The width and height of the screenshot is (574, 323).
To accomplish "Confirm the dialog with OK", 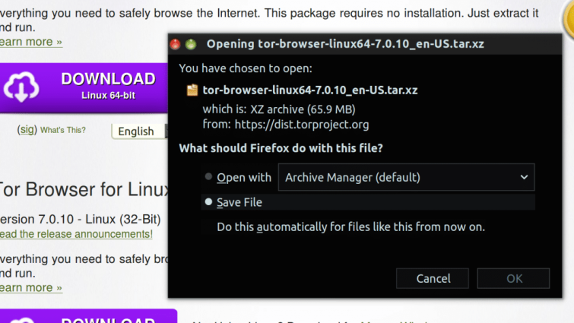I will pos(514,278).
